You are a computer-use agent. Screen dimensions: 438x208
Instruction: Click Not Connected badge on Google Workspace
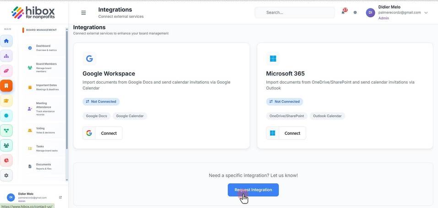point(101,101)
